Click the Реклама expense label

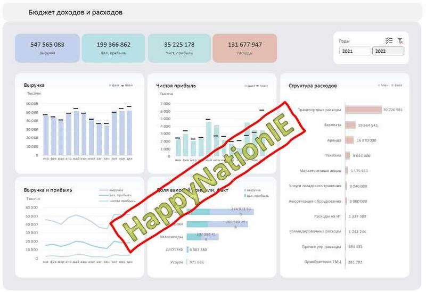tap(333, 155)
